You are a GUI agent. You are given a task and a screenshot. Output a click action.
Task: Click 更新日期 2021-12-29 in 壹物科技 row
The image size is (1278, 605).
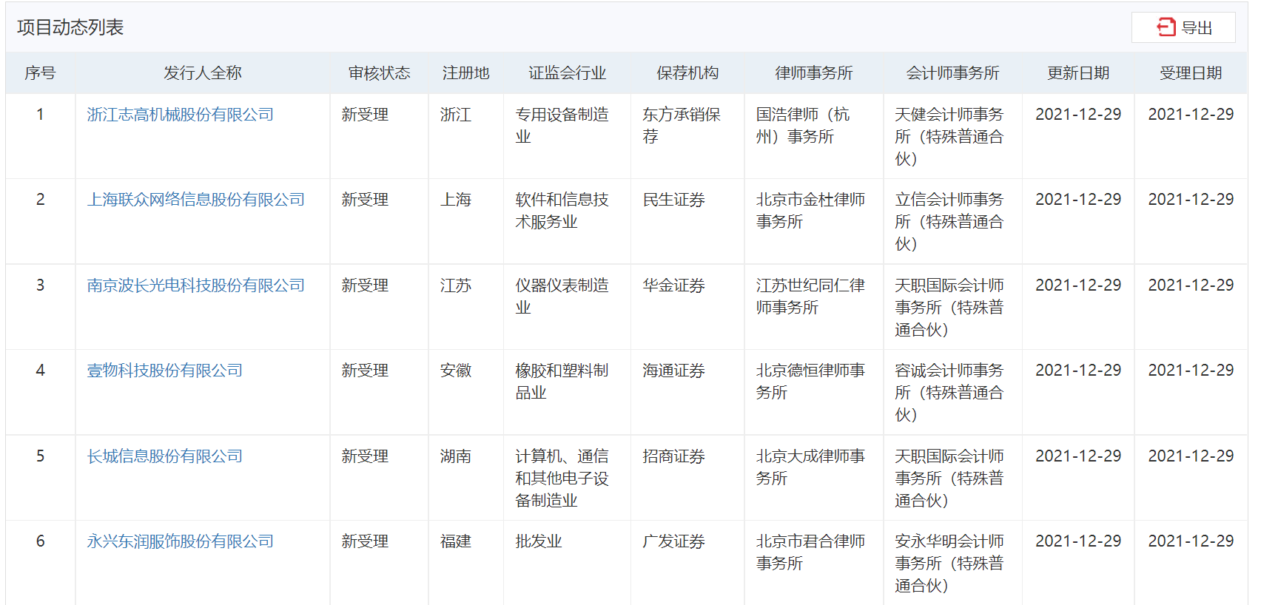click(1078, 371)
